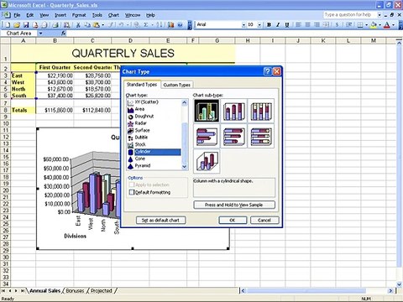Open the Font Color dropdown arrow
The height and width of the screenshot is (302, 403).
tap(393, 25)
